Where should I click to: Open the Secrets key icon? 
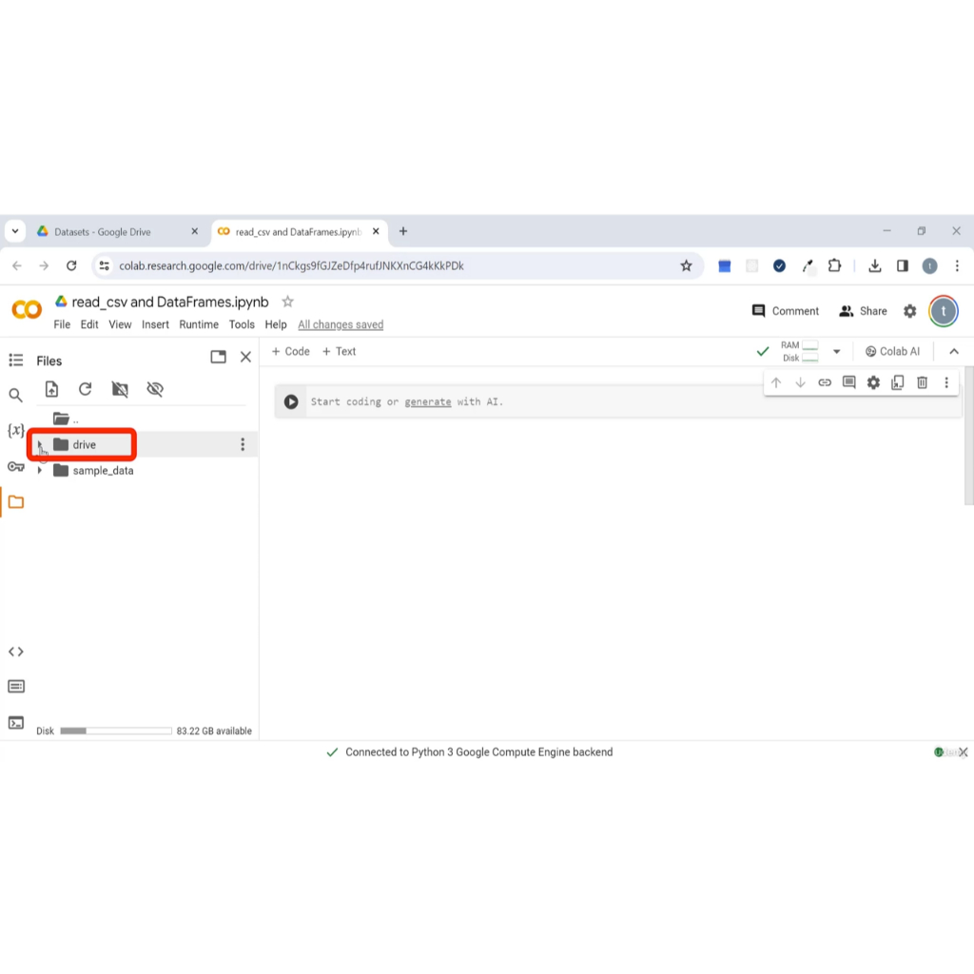coord(15,466)
